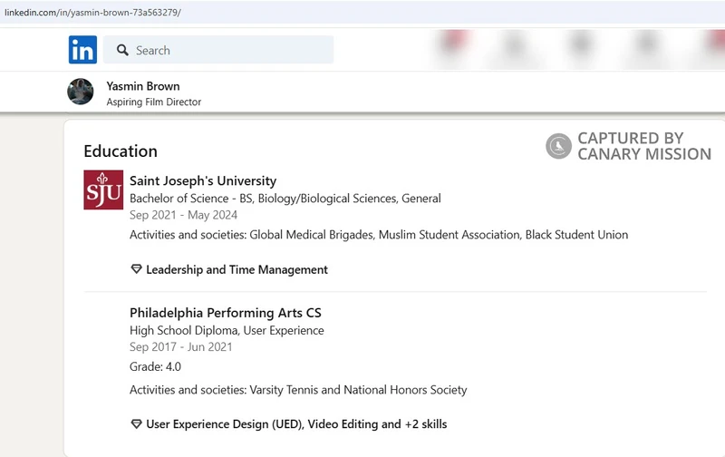
Task: Click the browser address bar URL
Action: [93, 13]
